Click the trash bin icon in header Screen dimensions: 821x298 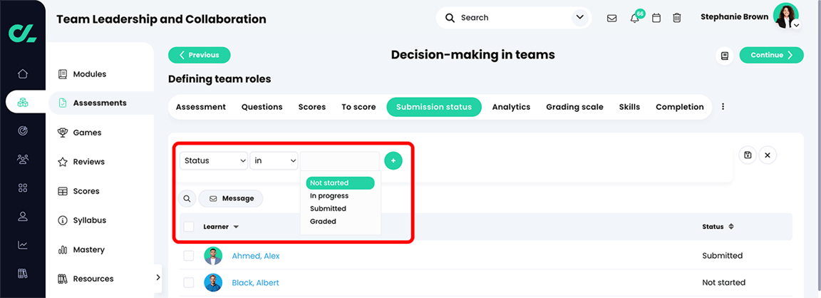(x=677, y=18)
